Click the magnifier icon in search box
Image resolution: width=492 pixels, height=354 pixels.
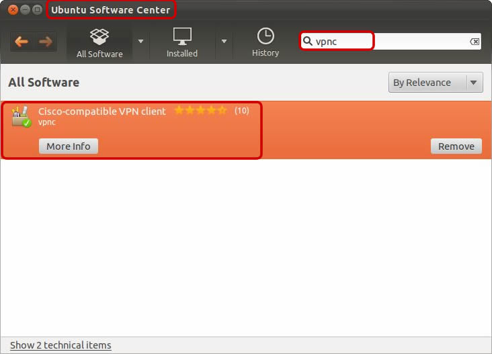308,41
